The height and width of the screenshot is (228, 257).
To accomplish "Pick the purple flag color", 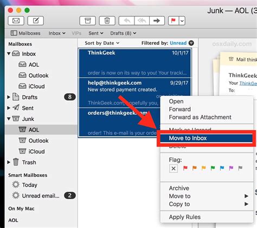I will click(231, 168).
